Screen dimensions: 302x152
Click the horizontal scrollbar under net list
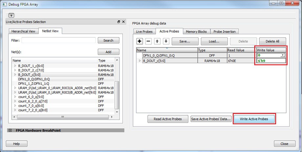[x=62, y=117]
